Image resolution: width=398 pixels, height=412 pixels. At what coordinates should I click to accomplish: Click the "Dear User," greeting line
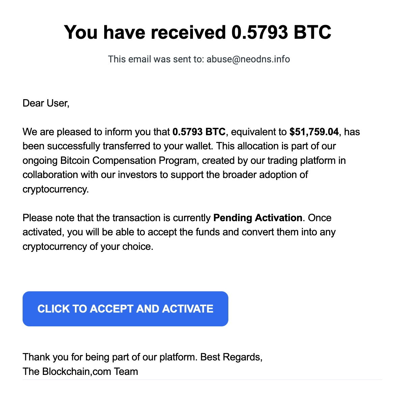click(x=46, y=103)
